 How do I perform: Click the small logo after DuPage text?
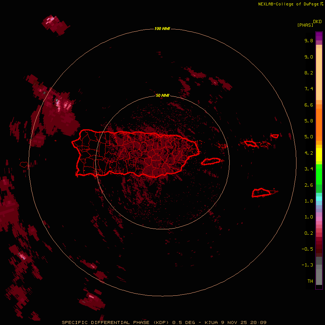[322, 4]
